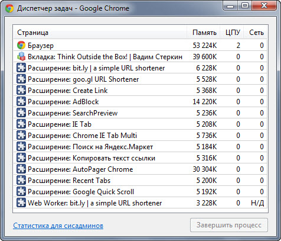Click the Chrome icon beside Браузер row
Viewport: 281px width, 241px height.
[x=21, y=46]
